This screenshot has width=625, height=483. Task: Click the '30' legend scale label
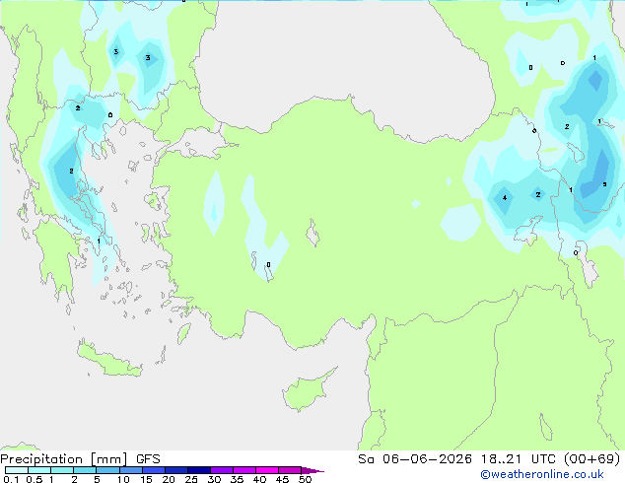[214, 479]
